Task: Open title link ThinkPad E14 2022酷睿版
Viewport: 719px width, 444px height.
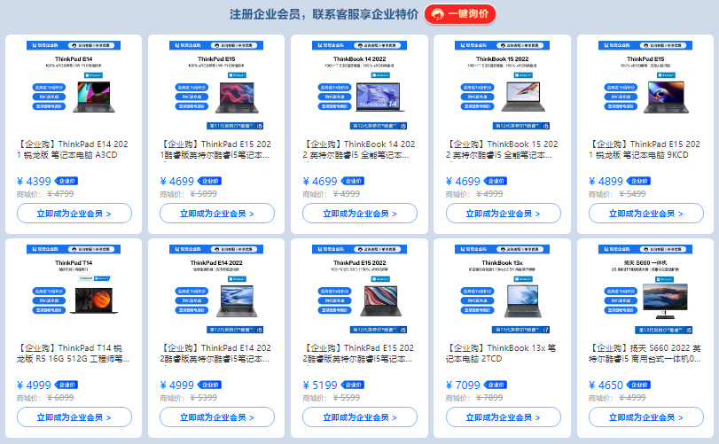Action: click(x=215, y=354)
